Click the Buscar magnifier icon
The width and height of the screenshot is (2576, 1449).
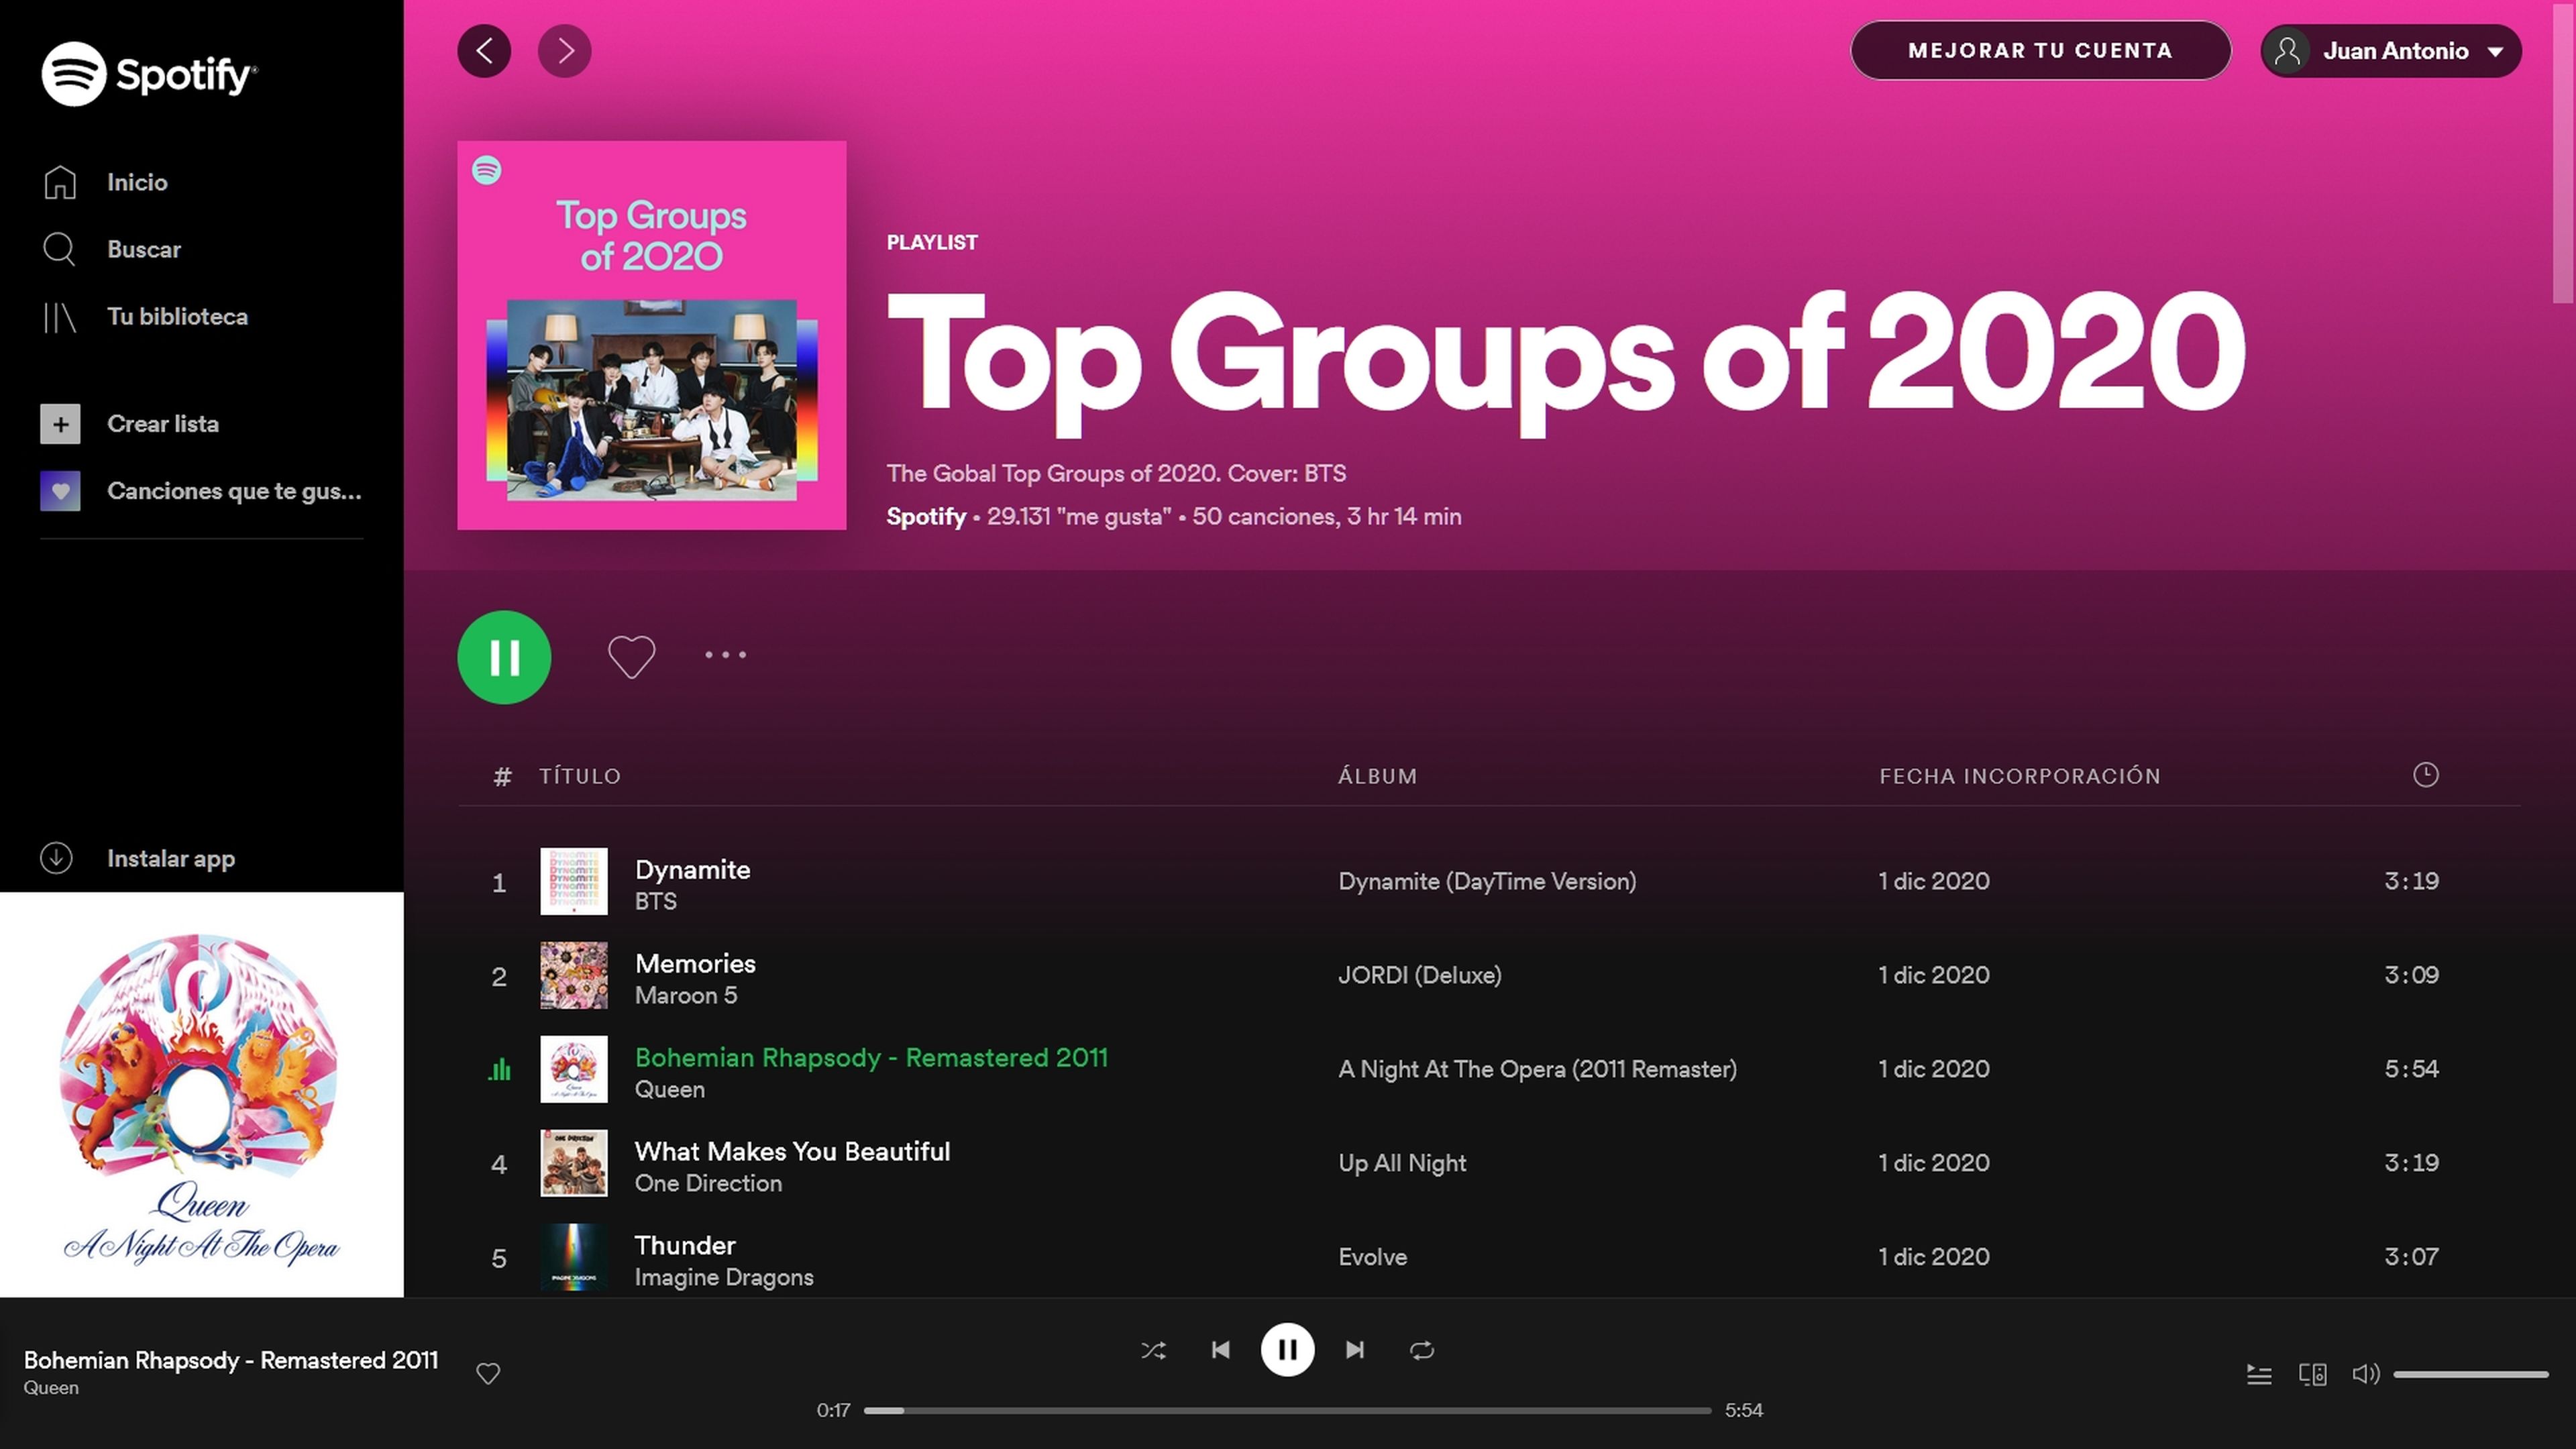click(x=59, y=249)
